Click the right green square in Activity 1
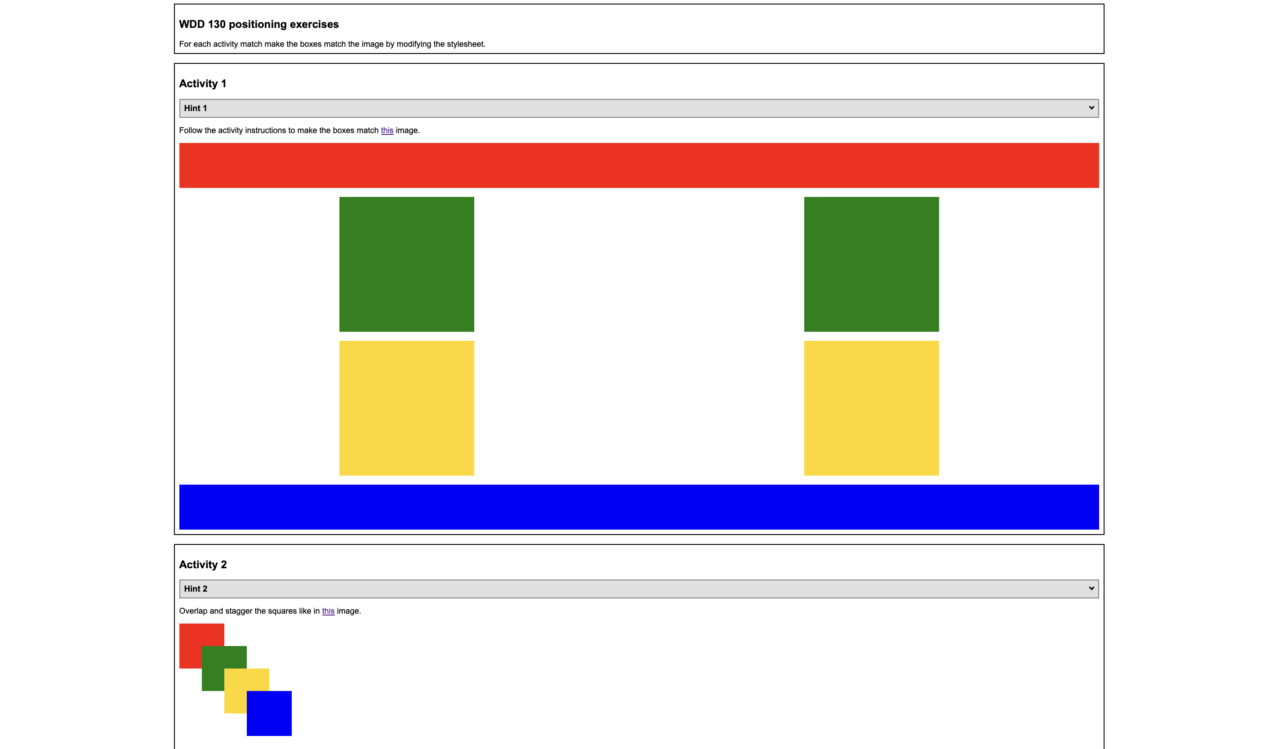 [x=871, y=264]
